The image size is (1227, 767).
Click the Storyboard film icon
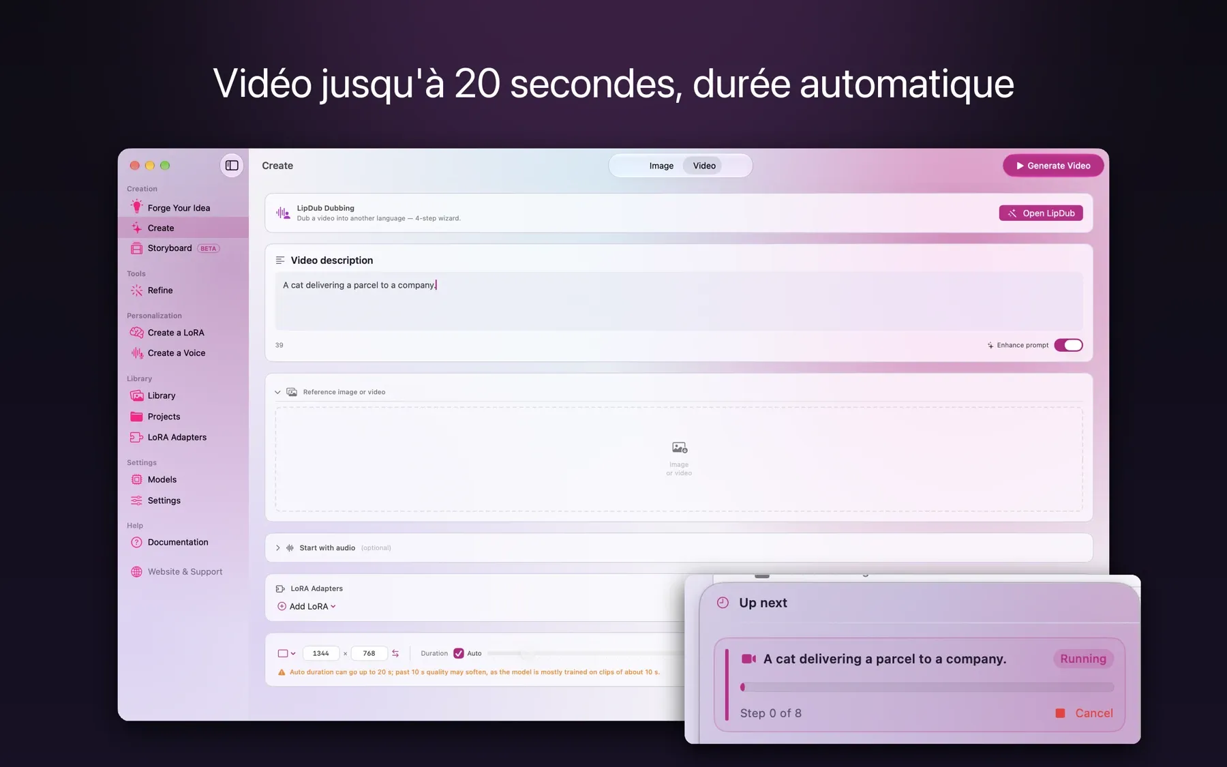pyautogui.click(x=136, y=248)
